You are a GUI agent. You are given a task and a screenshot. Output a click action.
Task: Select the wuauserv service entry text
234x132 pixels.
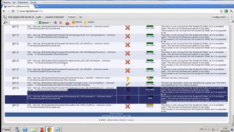(70, 98)
